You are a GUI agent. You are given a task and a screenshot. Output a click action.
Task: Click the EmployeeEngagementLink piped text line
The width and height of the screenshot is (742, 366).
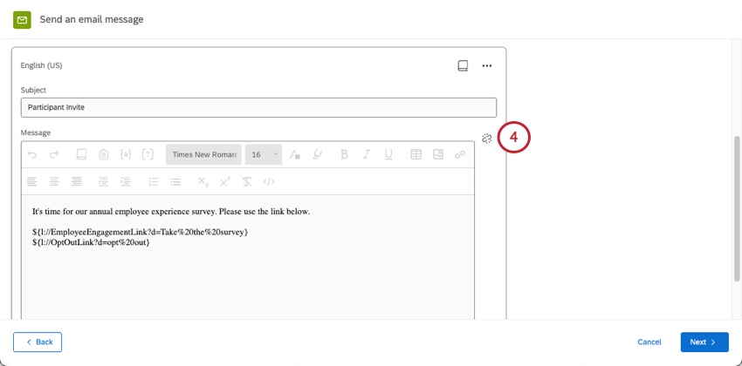pos(140,233)
